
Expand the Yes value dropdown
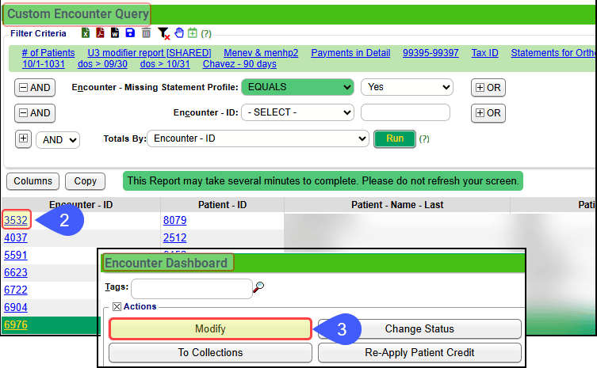click(x=407, y=87)
